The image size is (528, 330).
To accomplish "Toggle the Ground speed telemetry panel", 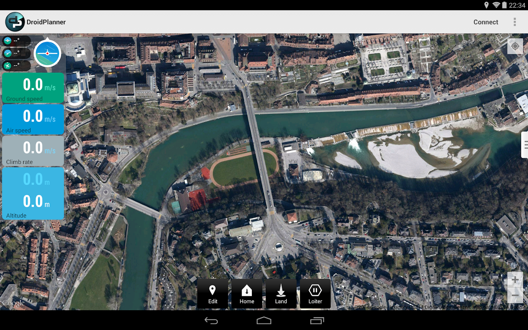I will [33, 88].
